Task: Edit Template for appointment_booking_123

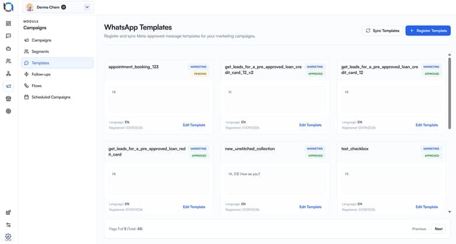Action: pyautogui.click(x=194, y=125)
